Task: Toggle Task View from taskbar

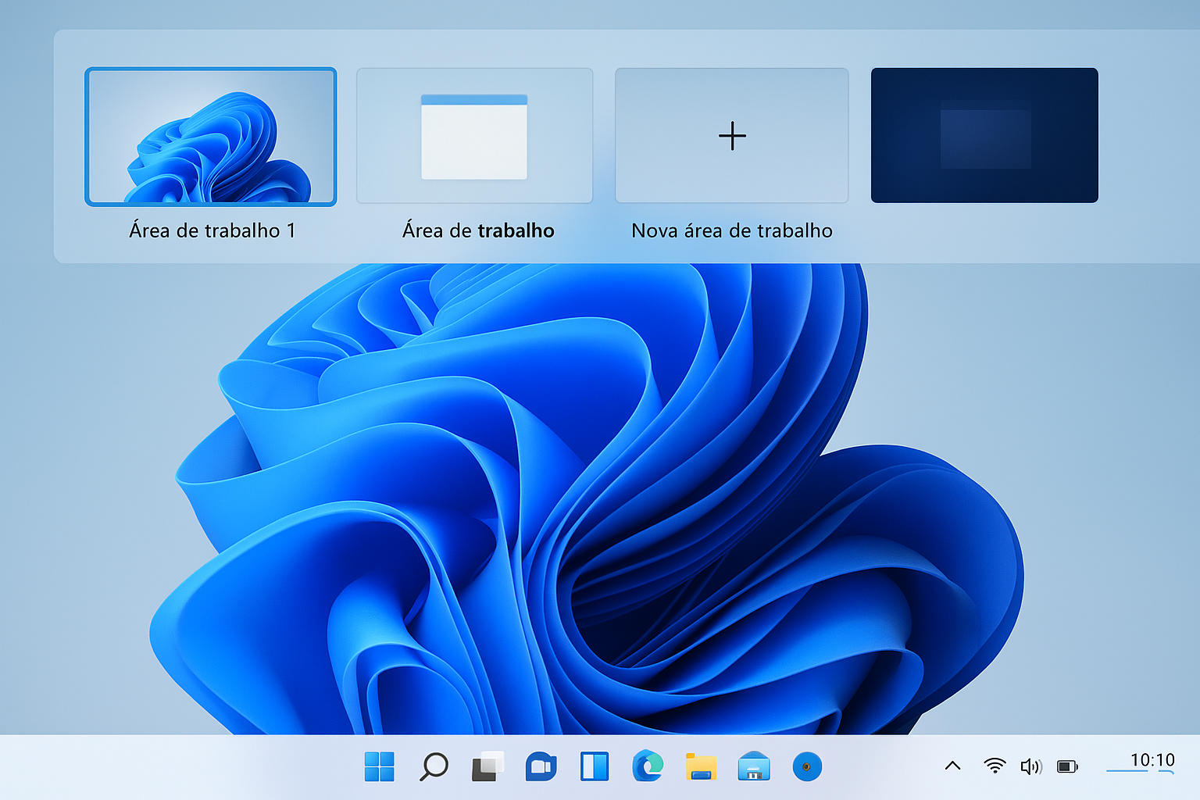Action: pyautogui.click(x=487, y=766)
